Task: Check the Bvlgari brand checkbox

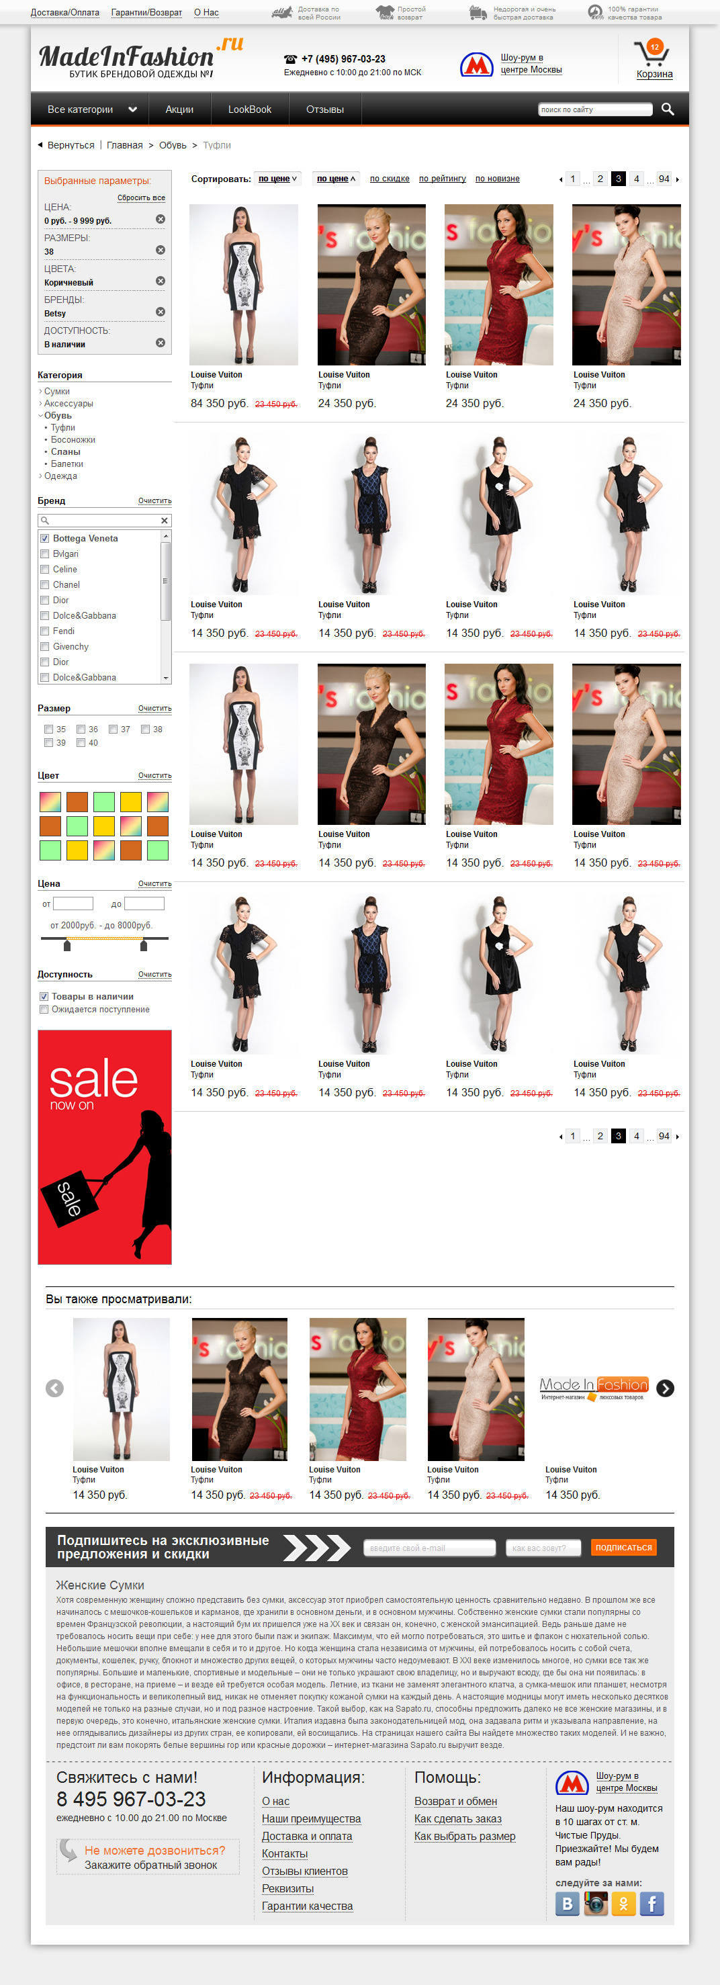Action: coord(44,554)
